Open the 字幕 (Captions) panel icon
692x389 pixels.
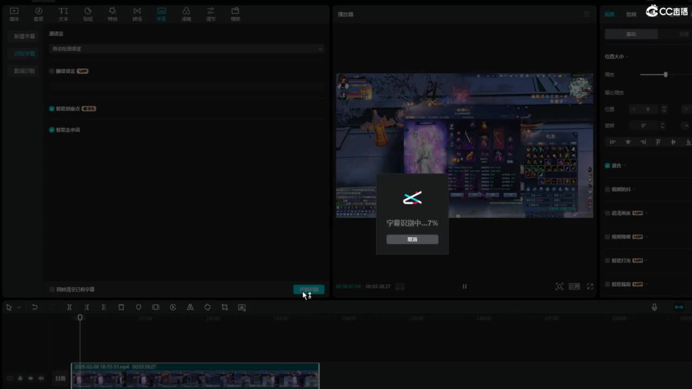point(161,14)
